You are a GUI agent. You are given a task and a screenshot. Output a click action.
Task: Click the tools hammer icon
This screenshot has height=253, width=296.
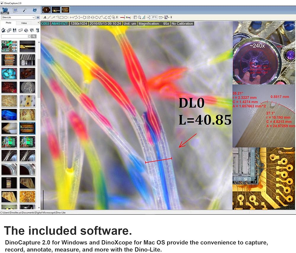point(25,10)
